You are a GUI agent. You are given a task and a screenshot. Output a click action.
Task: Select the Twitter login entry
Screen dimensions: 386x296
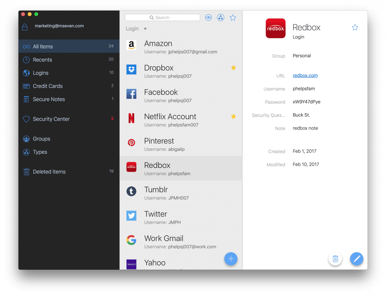[181, 217]
